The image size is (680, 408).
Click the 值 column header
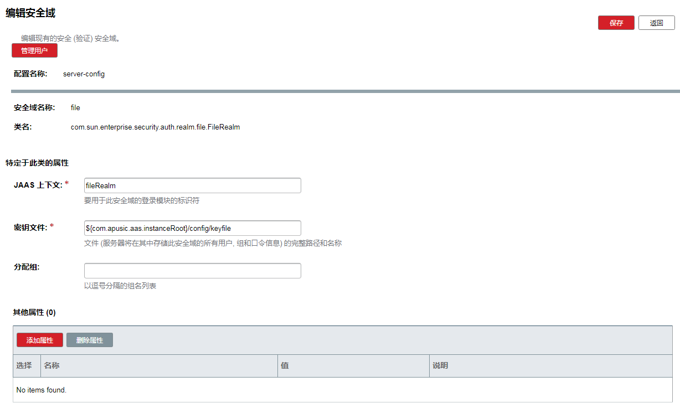(285, 366)
